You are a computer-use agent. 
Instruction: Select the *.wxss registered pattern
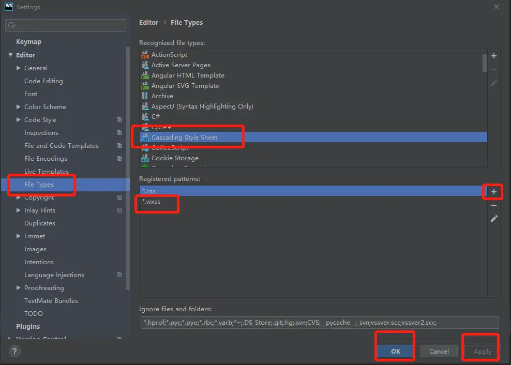pyautogui.click(x=313, y=202)
